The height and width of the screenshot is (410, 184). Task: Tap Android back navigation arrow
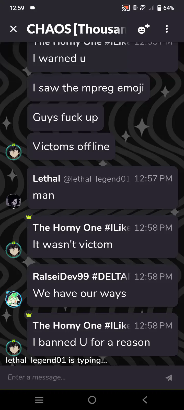coord(145,400)
